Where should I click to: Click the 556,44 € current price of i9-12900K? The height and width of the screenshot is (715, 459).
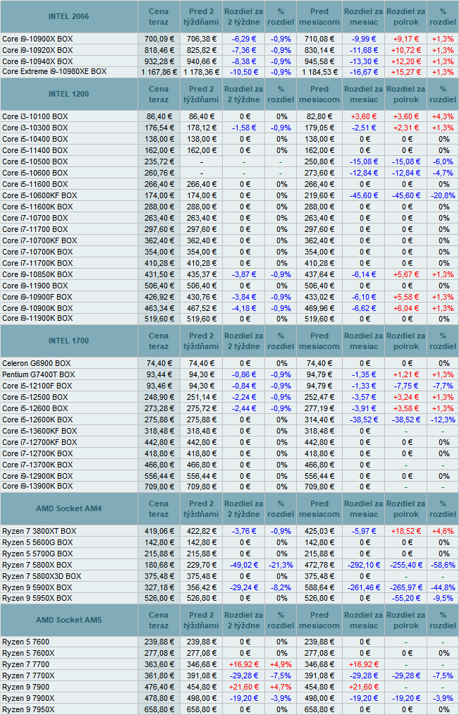[x=159, y=476]
